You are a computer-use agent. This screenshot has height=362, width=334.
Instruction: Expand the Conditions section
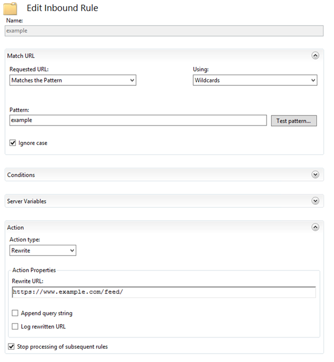[315, 175]
